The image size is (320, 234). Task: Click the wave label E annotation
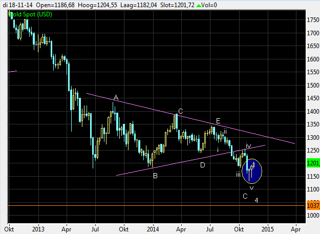pos(218,121)
